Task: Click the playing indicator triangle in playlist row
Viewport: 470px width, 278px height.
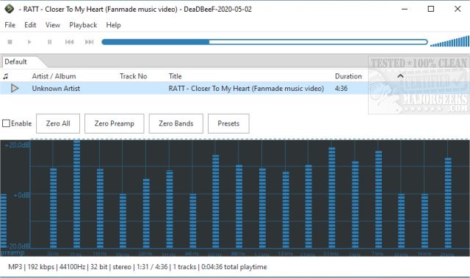Action: tap(15, 88)
